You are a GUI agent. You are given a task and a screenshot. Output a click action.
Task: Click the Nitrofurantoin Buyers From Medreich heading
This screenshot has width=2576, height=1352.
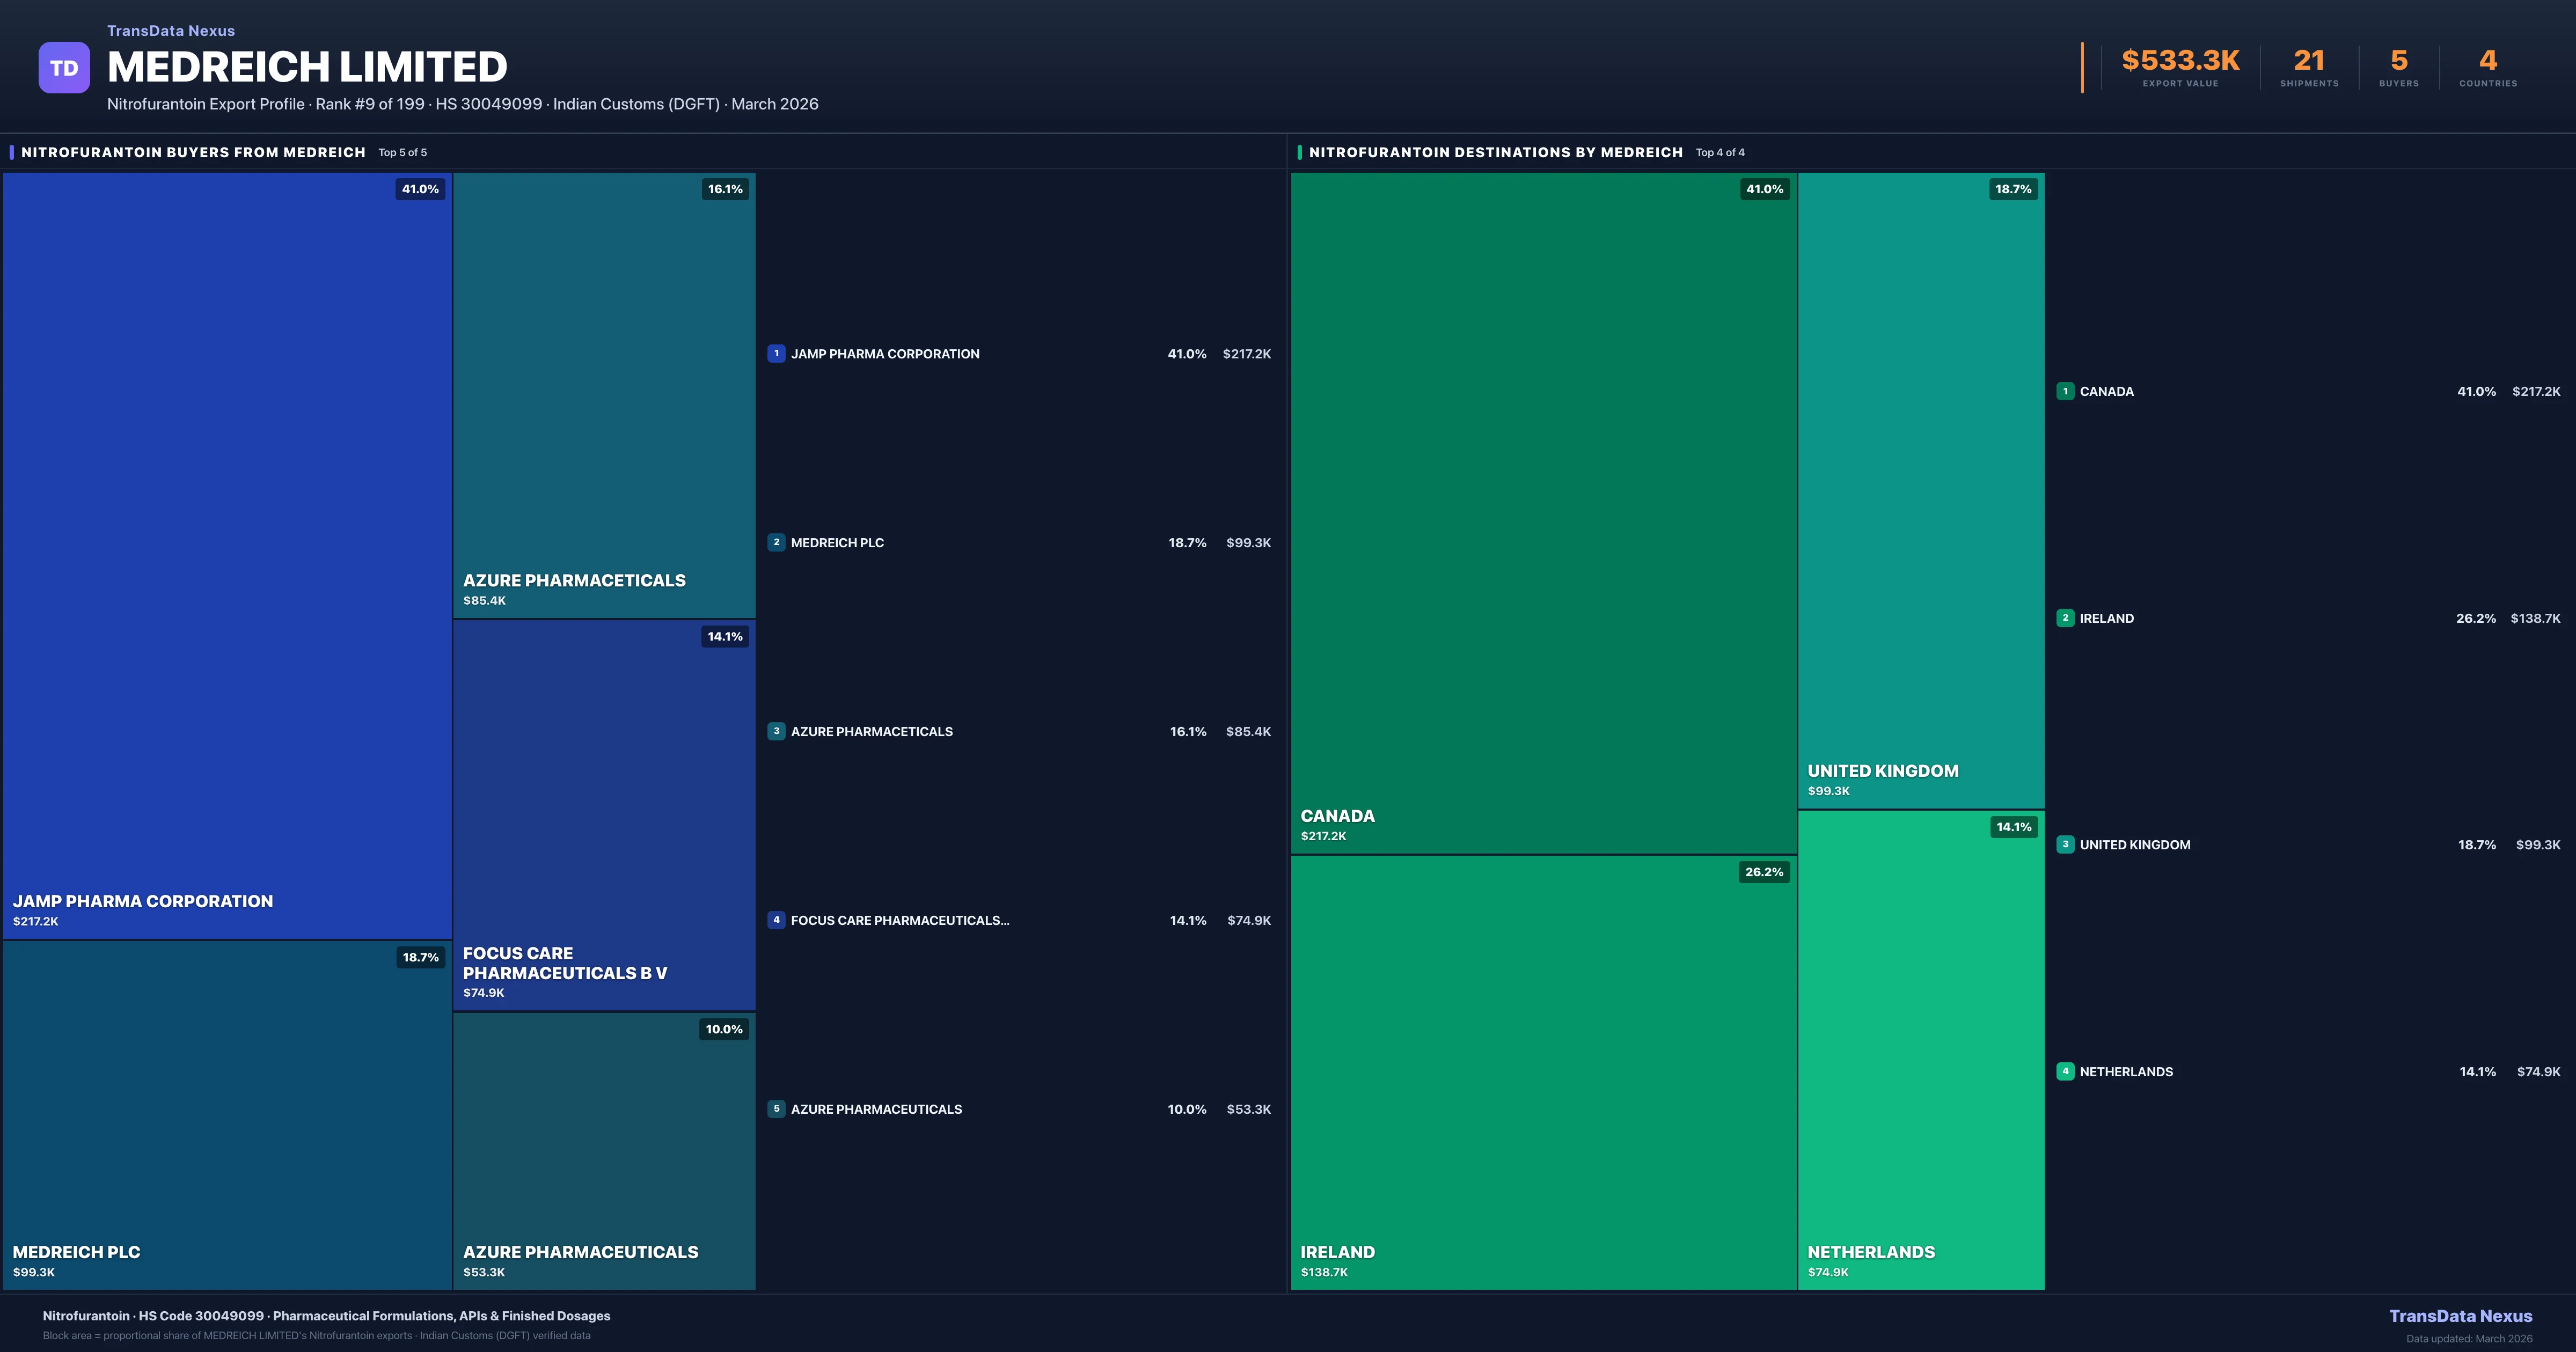[193, 152]
